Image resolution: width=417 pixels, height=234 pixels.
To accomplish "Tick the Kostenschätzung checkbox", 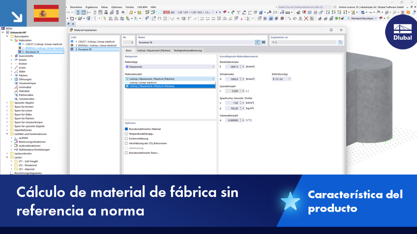I will [126, 139].
